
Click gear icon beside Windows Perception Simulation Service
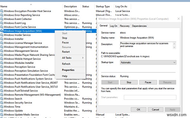point(2,71)
